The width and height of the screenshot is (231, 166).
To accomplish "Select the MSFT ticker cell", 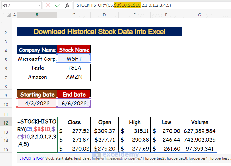I will coord(74,59).
